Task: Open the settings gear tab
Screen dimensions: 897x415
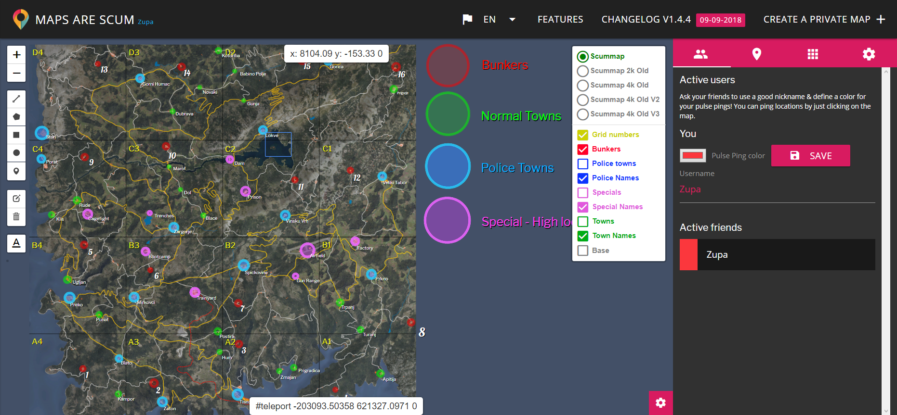Action: [869, 54]
